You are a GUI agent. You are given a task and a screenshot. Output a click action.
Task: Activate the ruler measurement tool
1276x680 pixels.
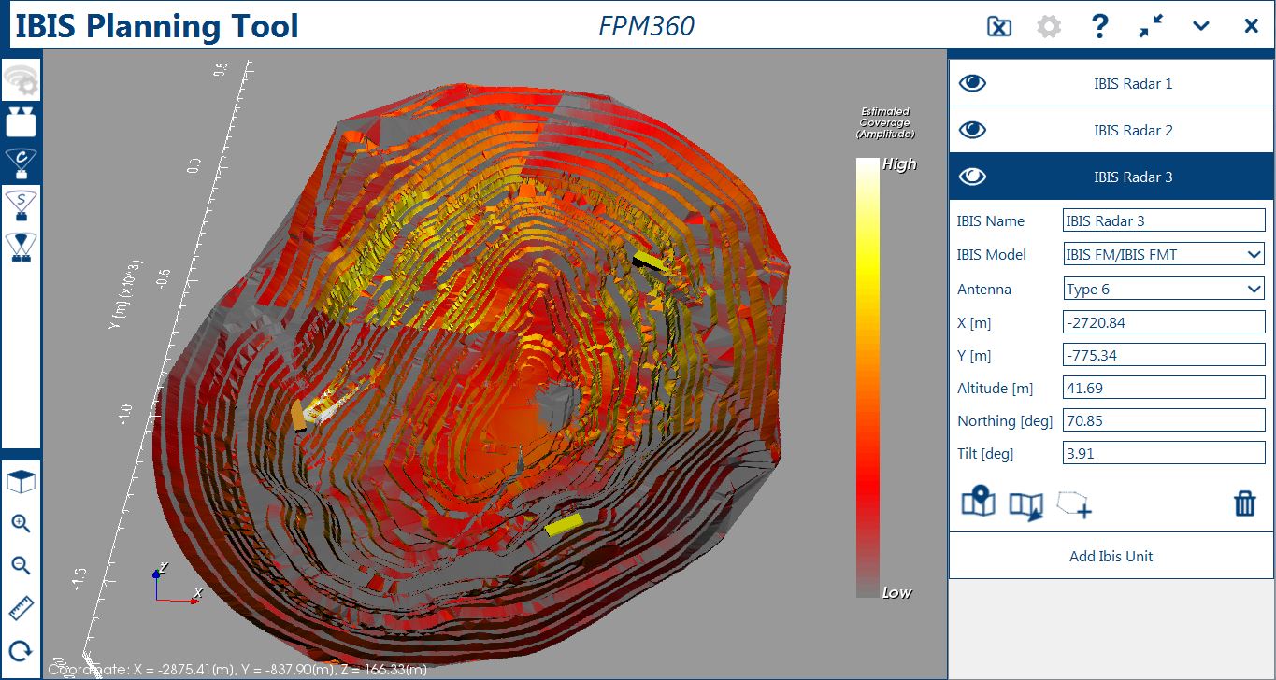pos(21,609)
